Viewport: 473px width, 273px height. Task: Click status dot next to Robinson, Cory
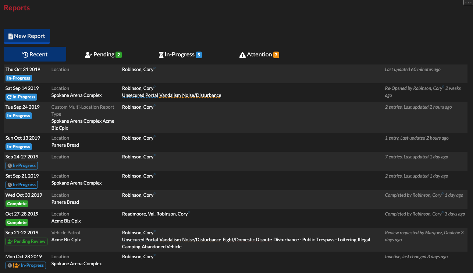[x=155, y=67]
